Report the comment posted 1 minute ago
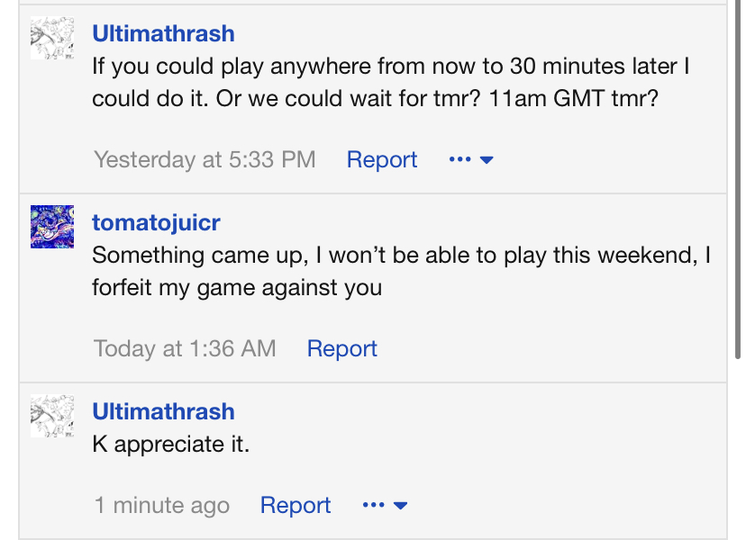746x540 pixels. pos(296,506)
